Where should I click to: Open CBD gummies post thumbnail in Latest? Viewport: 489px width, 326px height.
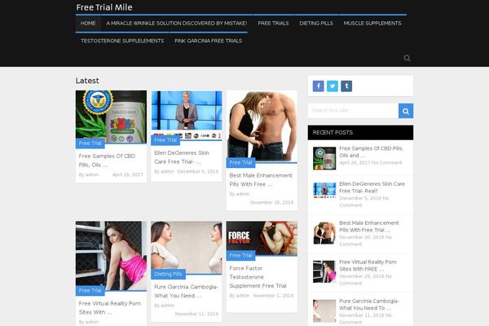point(111,117)
